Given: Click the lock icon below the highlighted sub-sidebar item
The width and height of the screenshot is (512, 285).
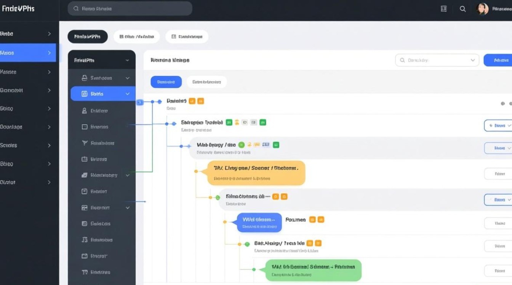Looking at the screenshot, I should (85, 111).
